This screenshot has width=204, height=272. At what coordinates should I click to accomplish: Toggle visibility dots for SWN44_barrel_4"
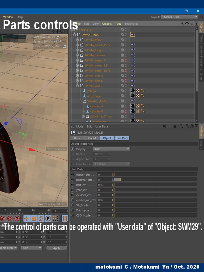(x=126, y=60)
